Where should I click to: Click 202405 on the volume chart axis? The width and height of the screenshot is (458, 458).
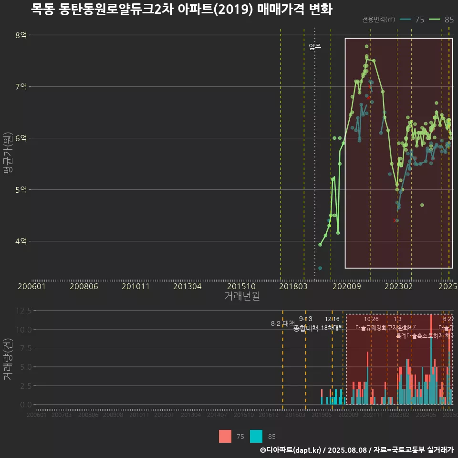point(426,415)
